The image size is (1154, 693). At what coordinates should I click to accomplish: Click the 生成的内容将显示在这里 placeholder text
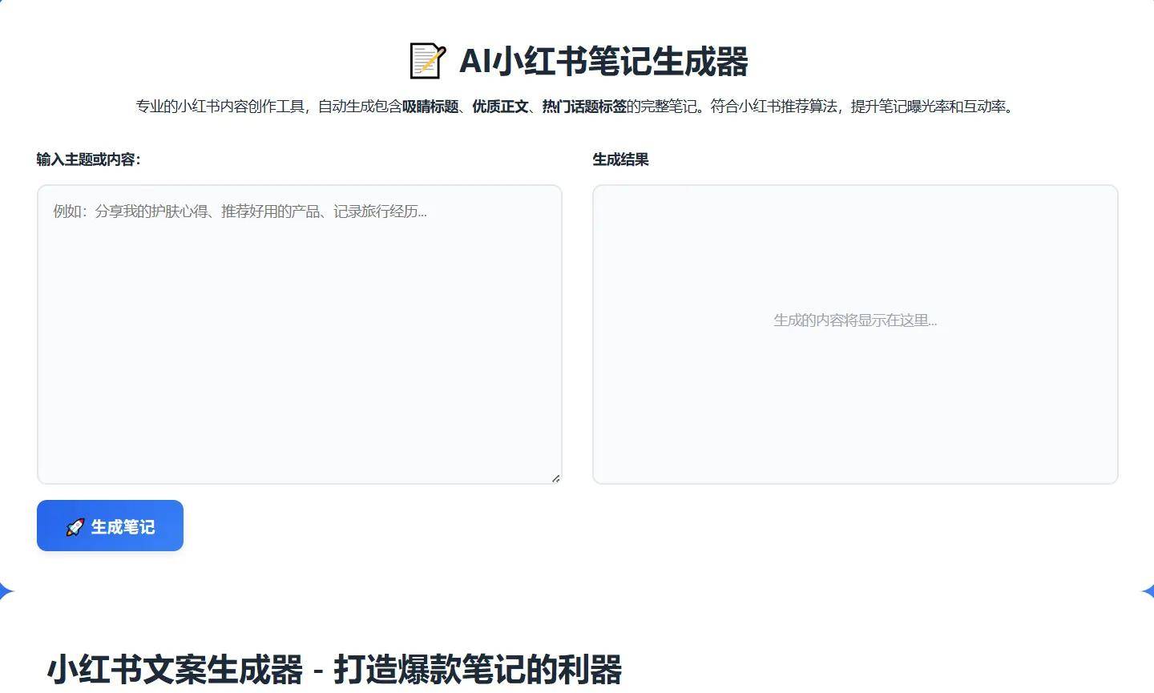point(854,320)
